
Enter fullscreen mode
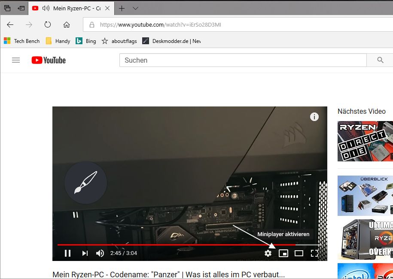pos(314,253)
